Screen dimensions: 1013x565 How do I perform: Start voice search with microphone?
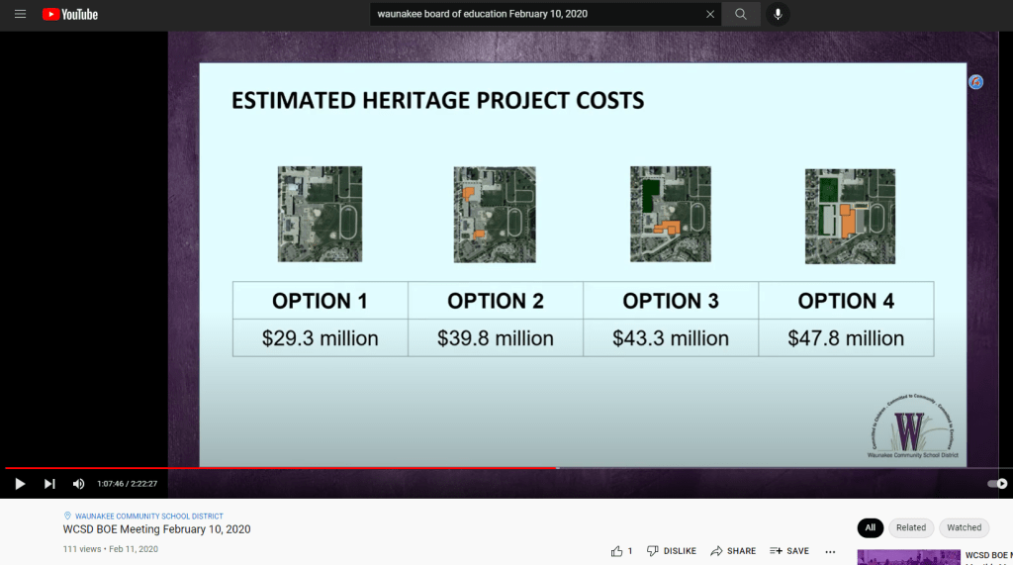(778, 15)
